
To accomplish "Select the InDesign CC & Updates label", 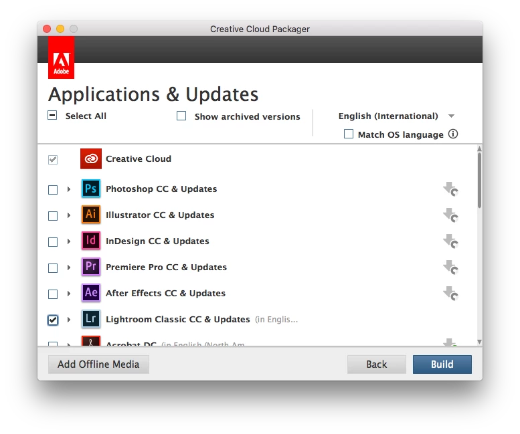I will pos(157,241).
